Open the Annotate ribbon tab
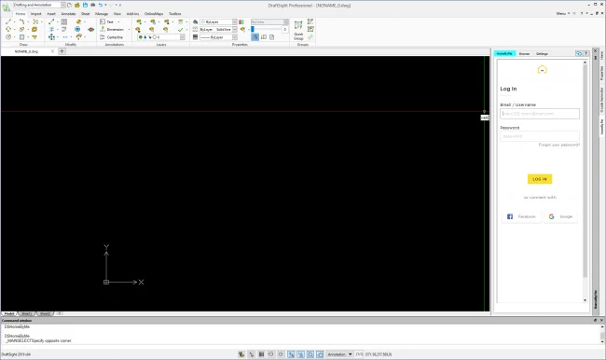Image resolution: width=606 pixels, height=360 pixels. (x=68, y=14)
